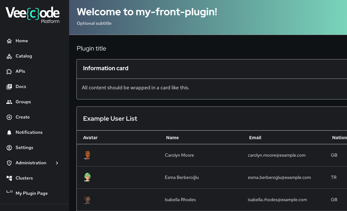This screenshot has width=347, height=211.
Task: Open My Plugin Page from sidebar
Action: pyautogui.click(x=32, y=193)
